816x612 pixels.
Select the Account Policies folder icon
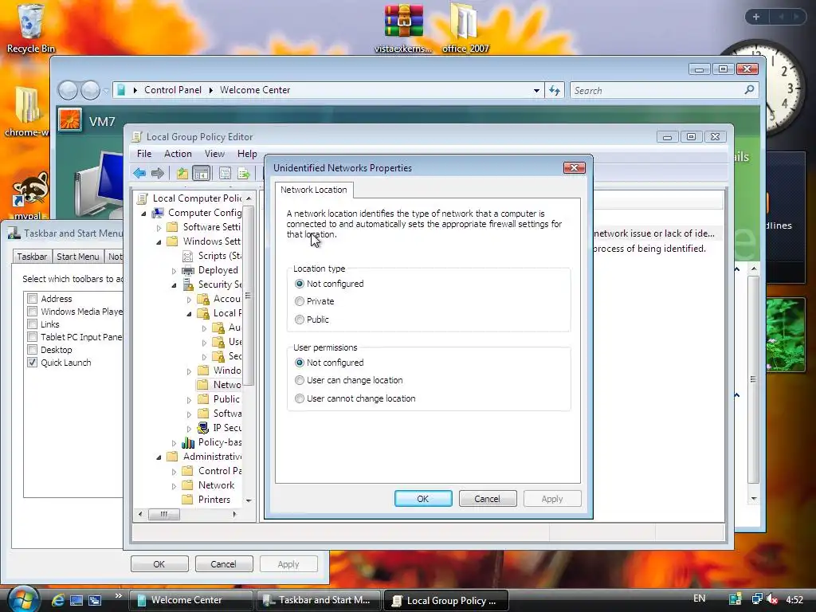coord(203,300)
